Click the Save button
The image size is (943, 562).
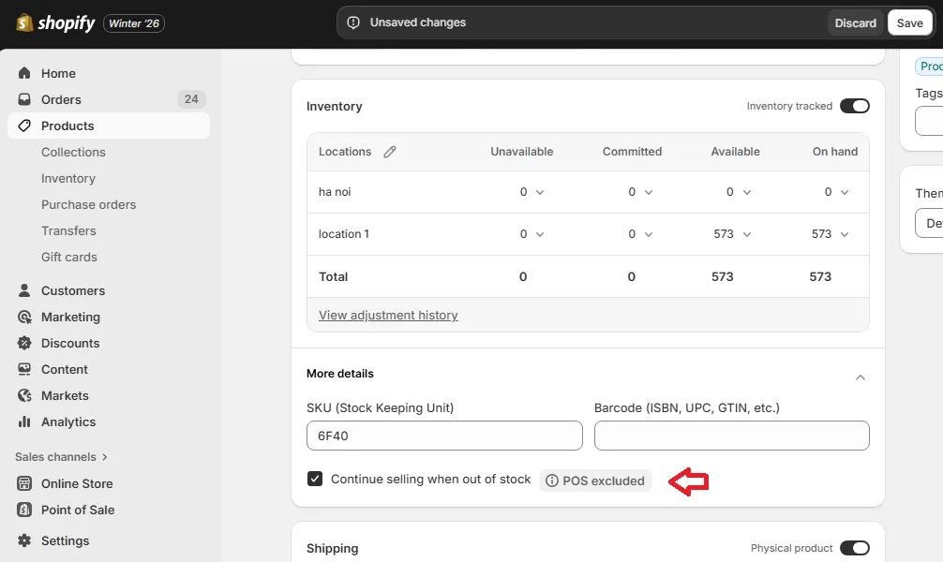point(909,23)
